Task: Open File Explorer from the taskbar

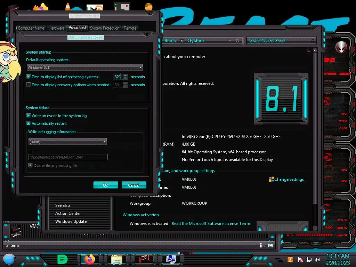Action: click(117, 260)
